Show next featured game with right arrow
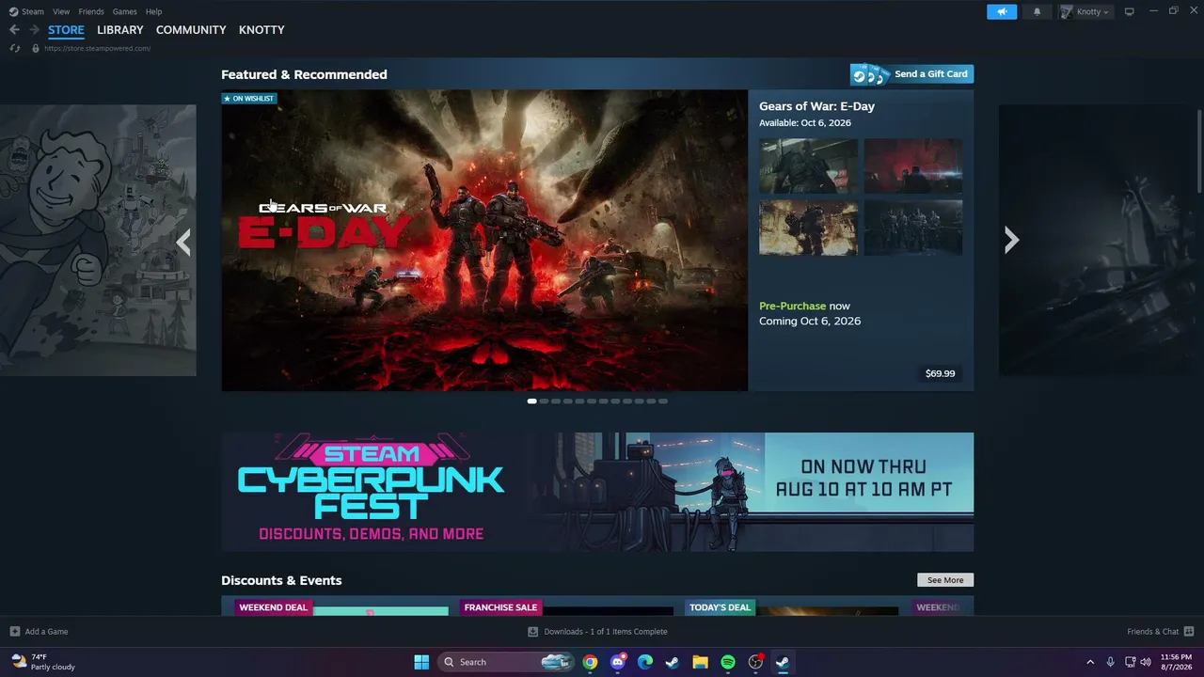1204x677 pixels. [x=1011, y=240]
